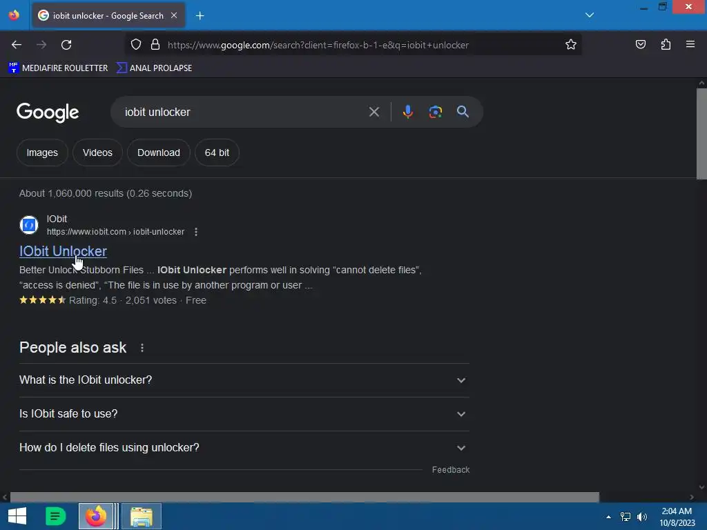Click the 'About 1,060,000 results' text
The width and height of the screenshot is (707, 530).
coord(106,193)
